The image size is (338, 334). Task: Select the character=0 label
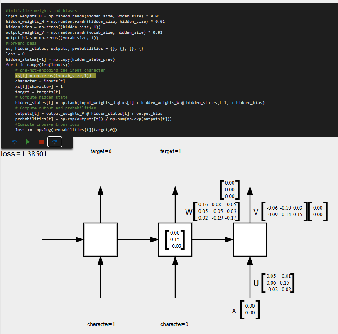tap(175, 324)
